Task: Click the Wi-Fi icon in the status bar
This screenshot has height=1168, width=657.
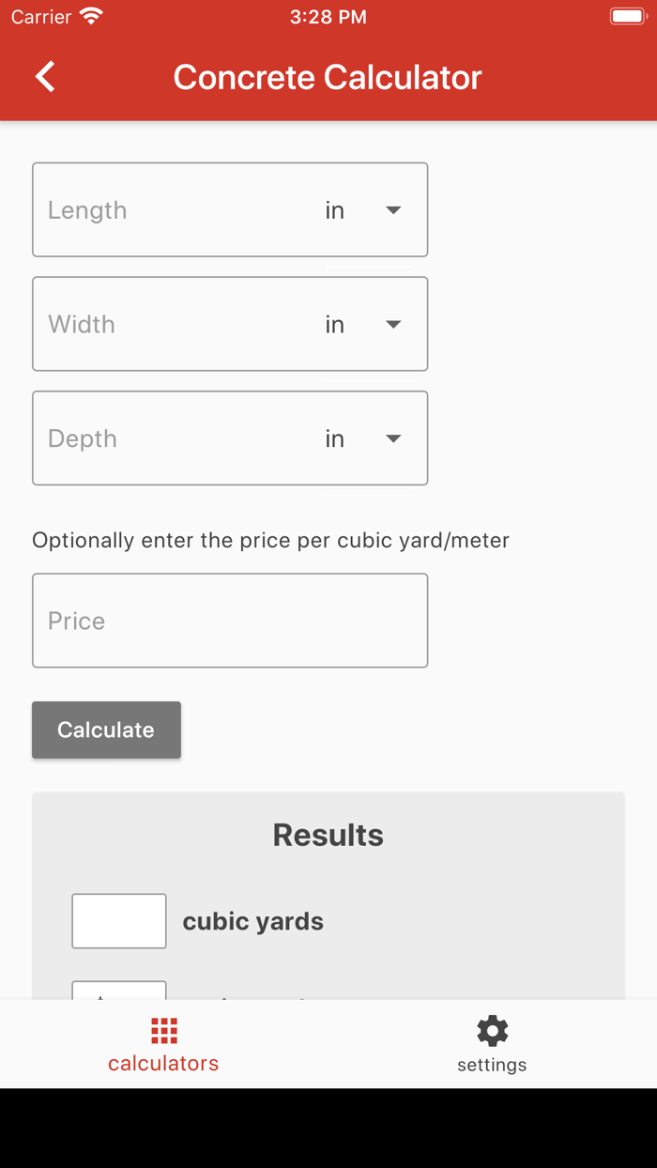Action: click(89, 15)
